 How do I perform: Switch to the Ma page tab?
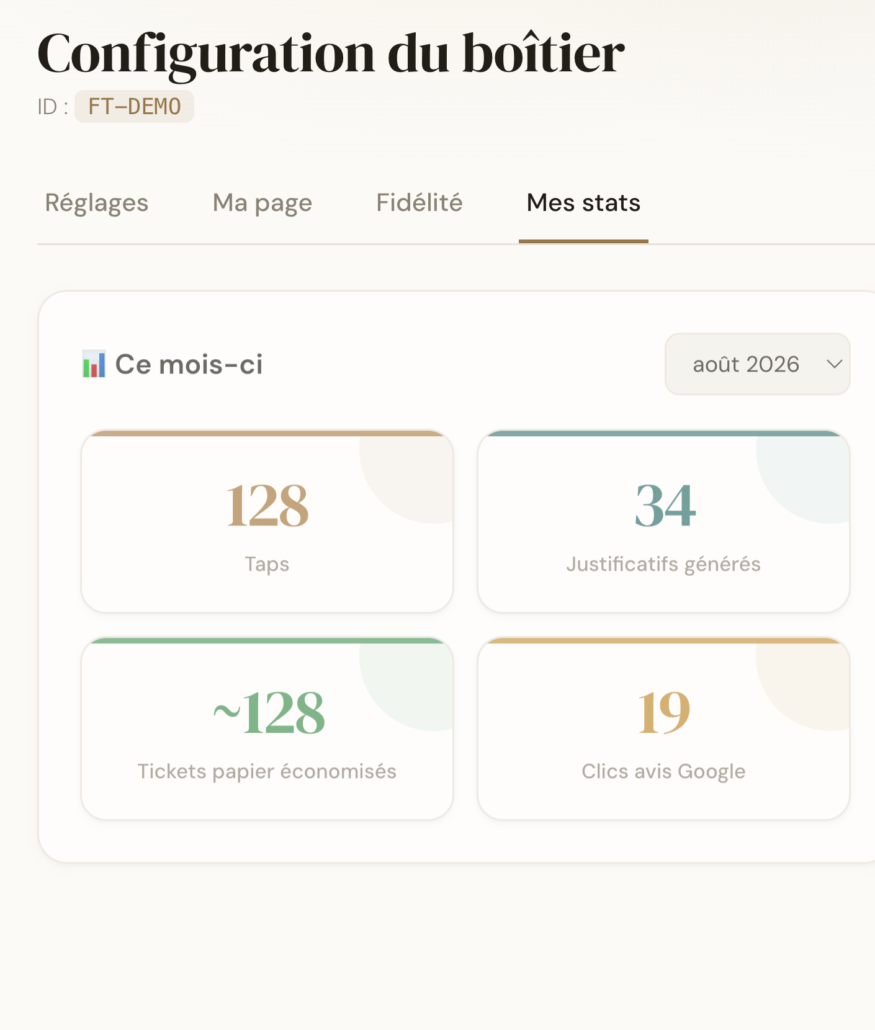point(262,203)
